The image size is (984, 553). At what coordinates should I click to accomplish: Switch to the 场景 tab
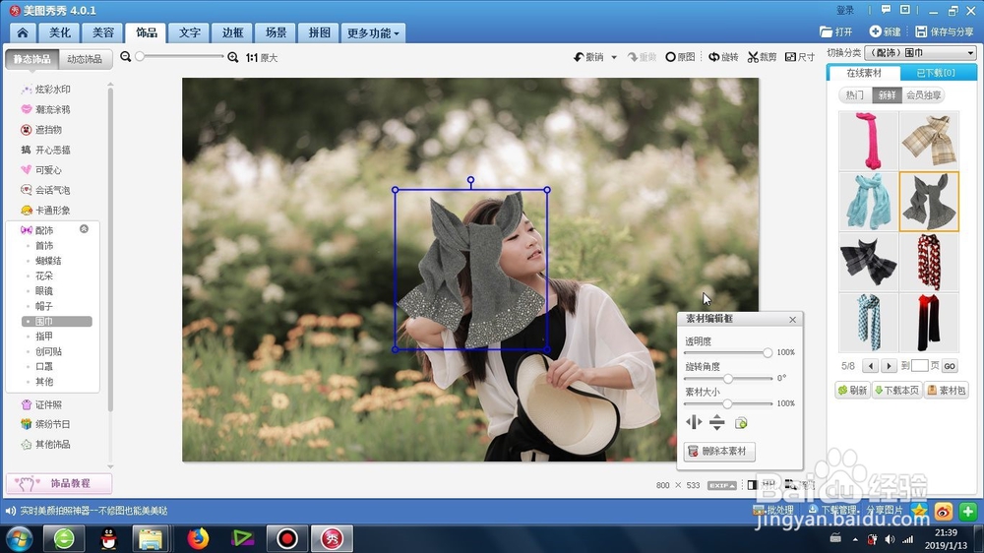pos(277,32)
